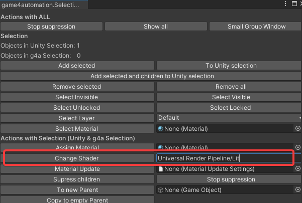Open object picker for None (Game Object)
Screen dimensions: 302x203
297,190
